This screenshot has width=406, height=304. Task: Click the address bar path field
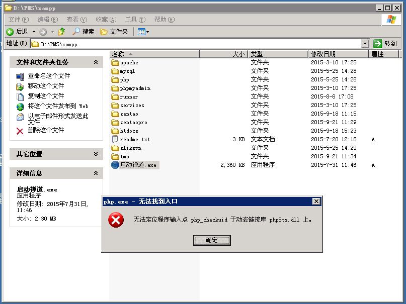tap(196, 44)
